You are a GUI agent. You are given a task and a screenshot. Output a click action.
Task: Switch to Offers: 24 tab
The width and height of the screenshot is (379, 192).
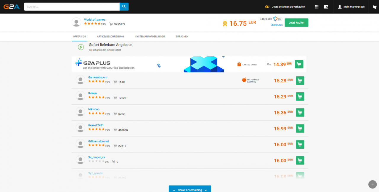click(79, 37)
